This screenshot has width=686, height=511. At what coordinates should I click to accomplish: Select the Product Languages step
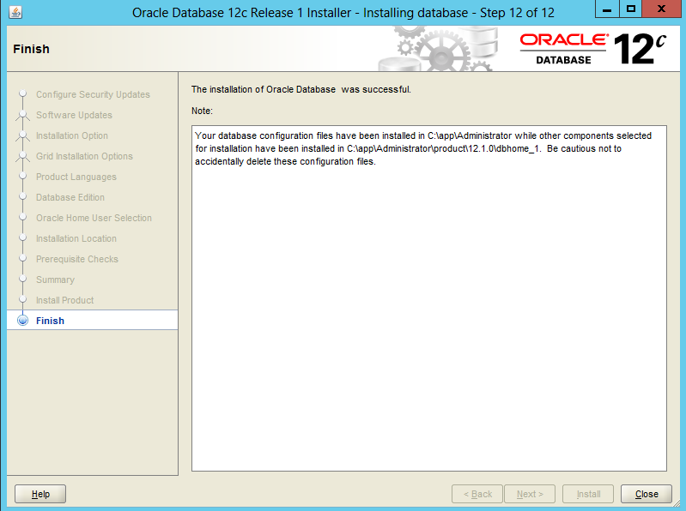pos(76,177)
